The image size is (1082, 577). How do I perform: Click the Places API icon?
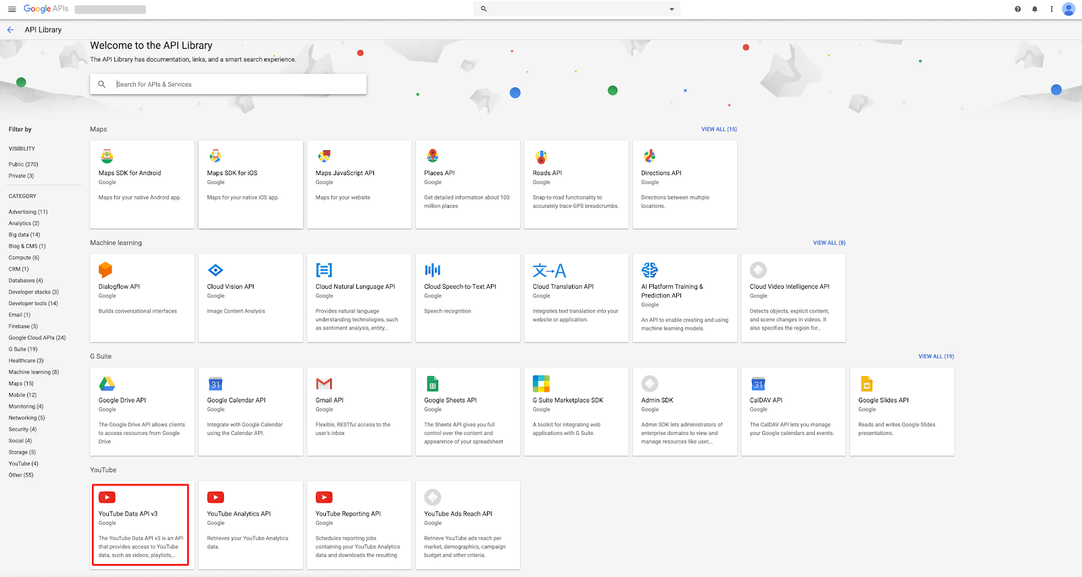pyautogui.click(x=432, y=156)
